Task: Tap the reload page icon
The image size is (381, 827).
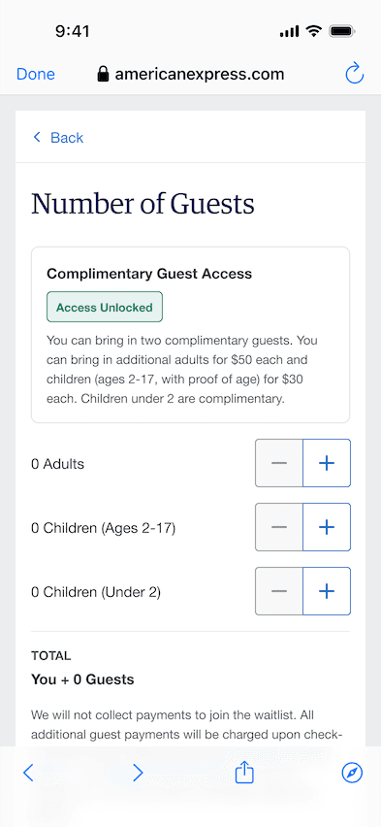Action: point(355,74)
